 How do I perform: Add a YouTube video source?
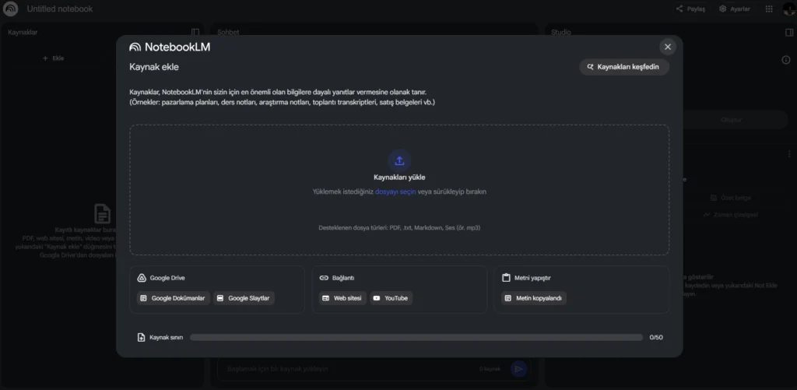click(391, 298)
